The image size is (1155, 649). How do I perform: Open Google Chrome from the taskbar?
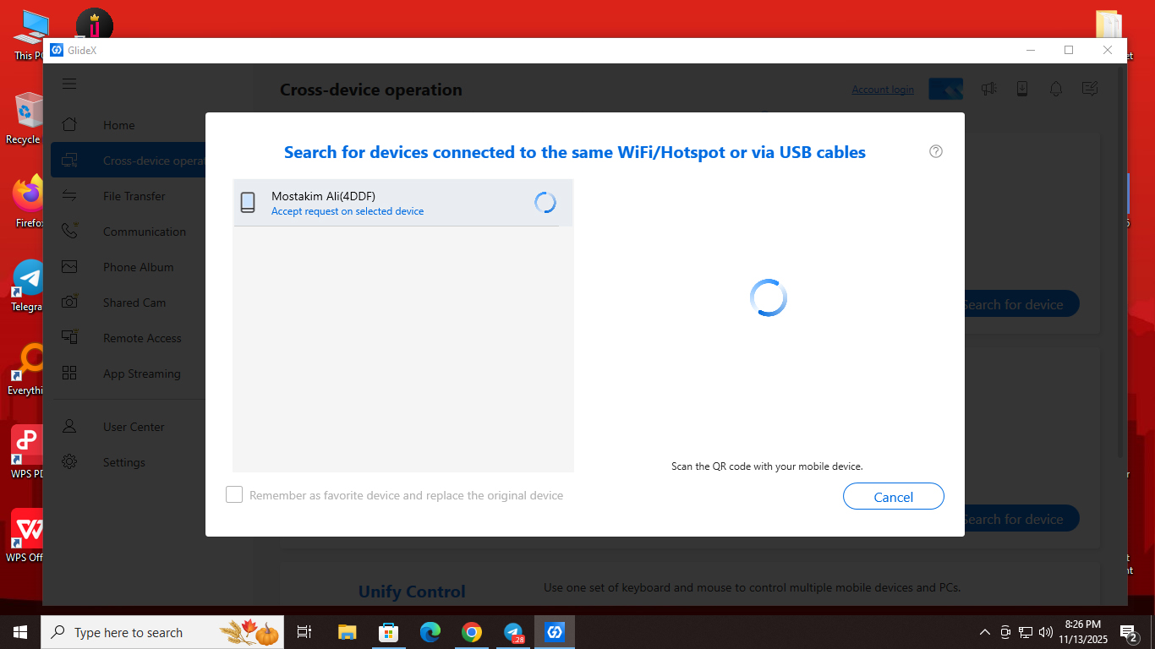pos(471,632)
